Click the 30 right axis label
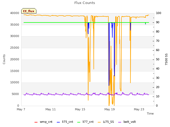This screenshot has width=170, height=127. [158, 78]
